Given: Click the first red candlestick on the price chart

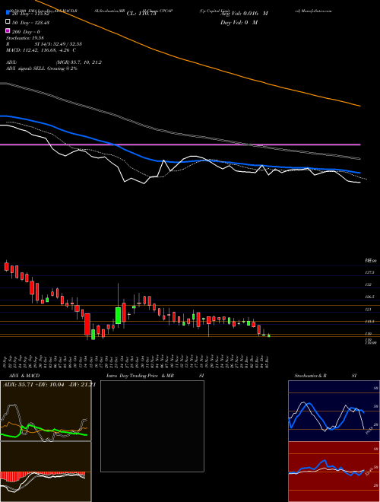Looking at the screenshot, I should tap(6, 267).
